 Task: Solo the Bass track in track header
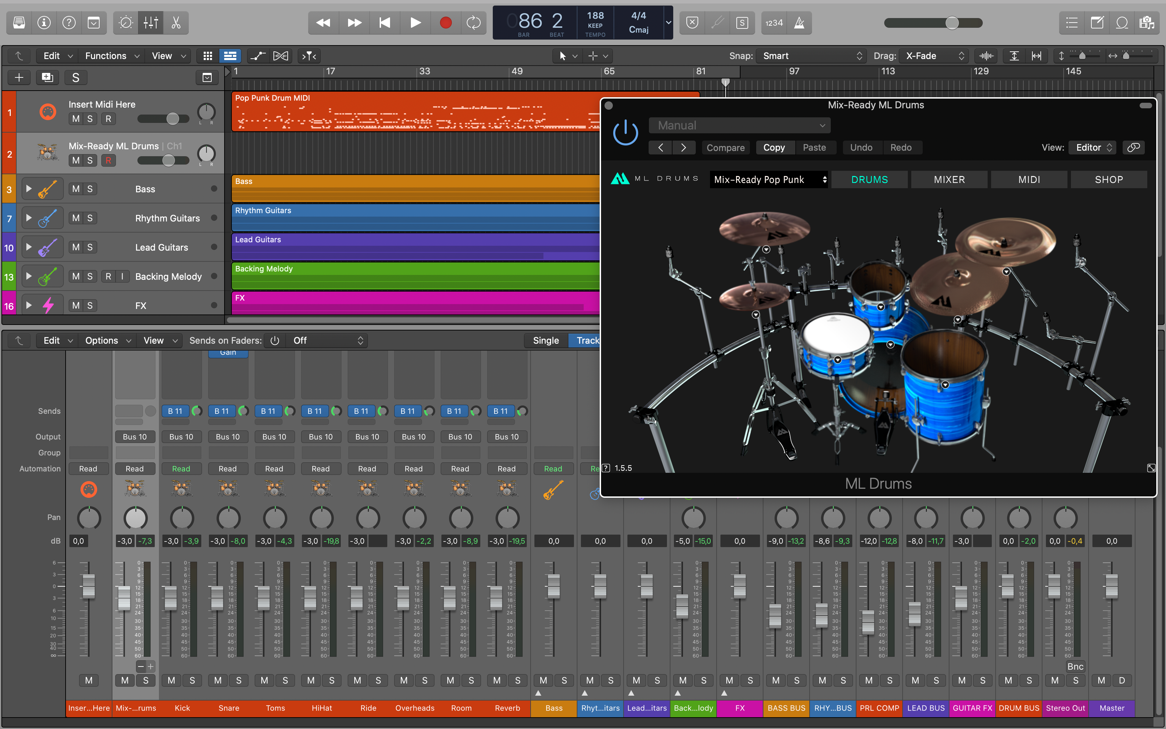point(90,189)
